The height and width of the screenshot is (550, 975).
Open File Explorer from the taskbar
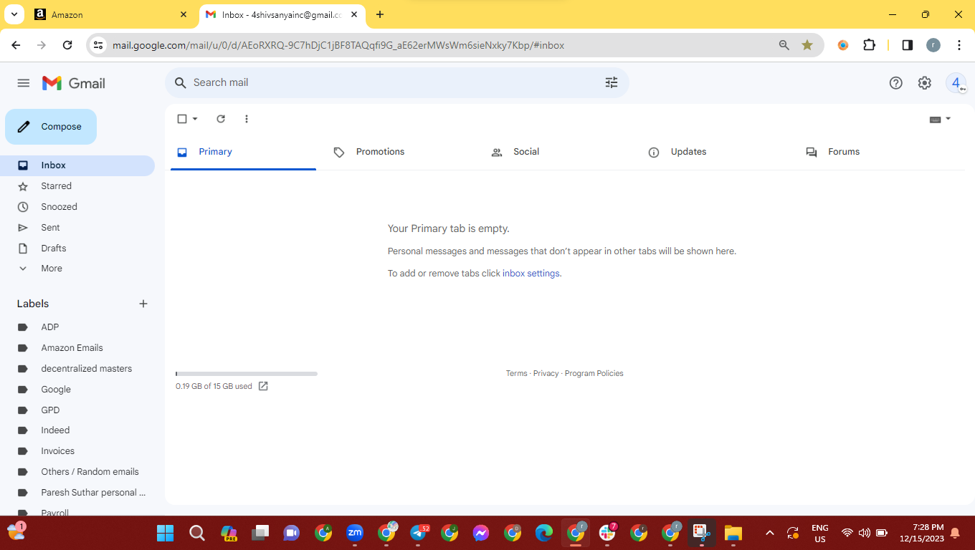tap(733, 533)
